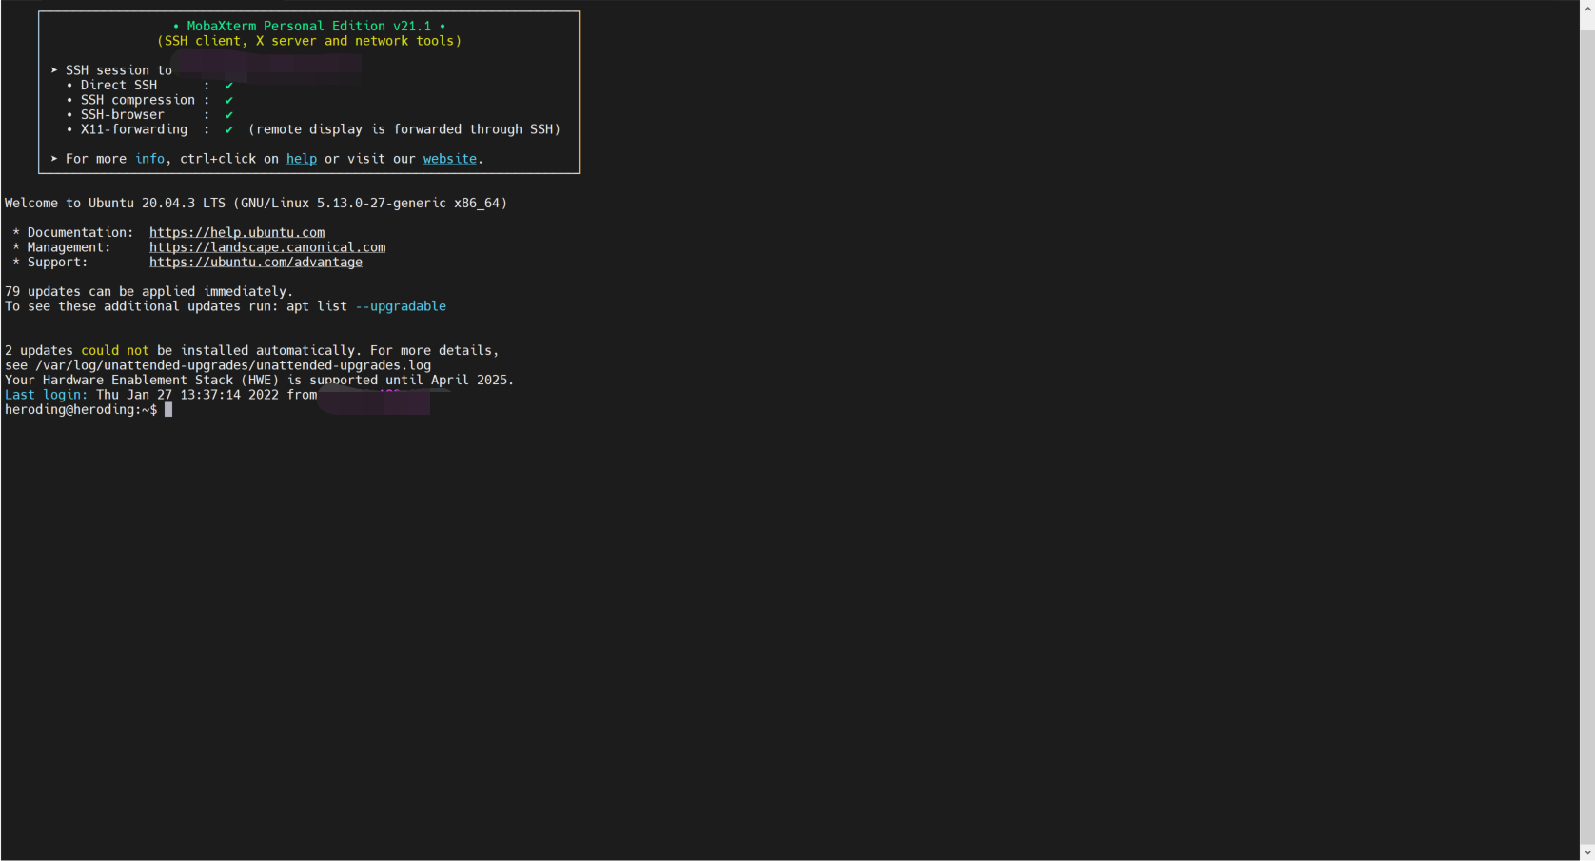
Task: Click the scrollbar down arrow
Action: 1587,852
